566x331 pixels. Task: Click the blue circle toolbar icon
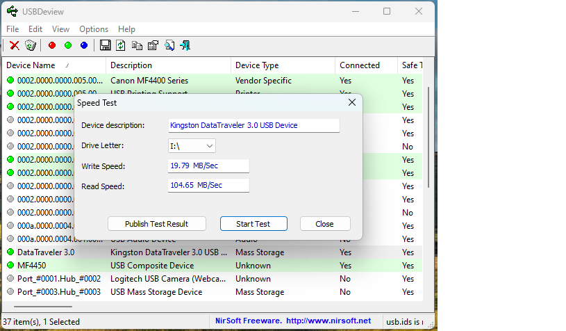pyautogui.click(x=84, y=45)
